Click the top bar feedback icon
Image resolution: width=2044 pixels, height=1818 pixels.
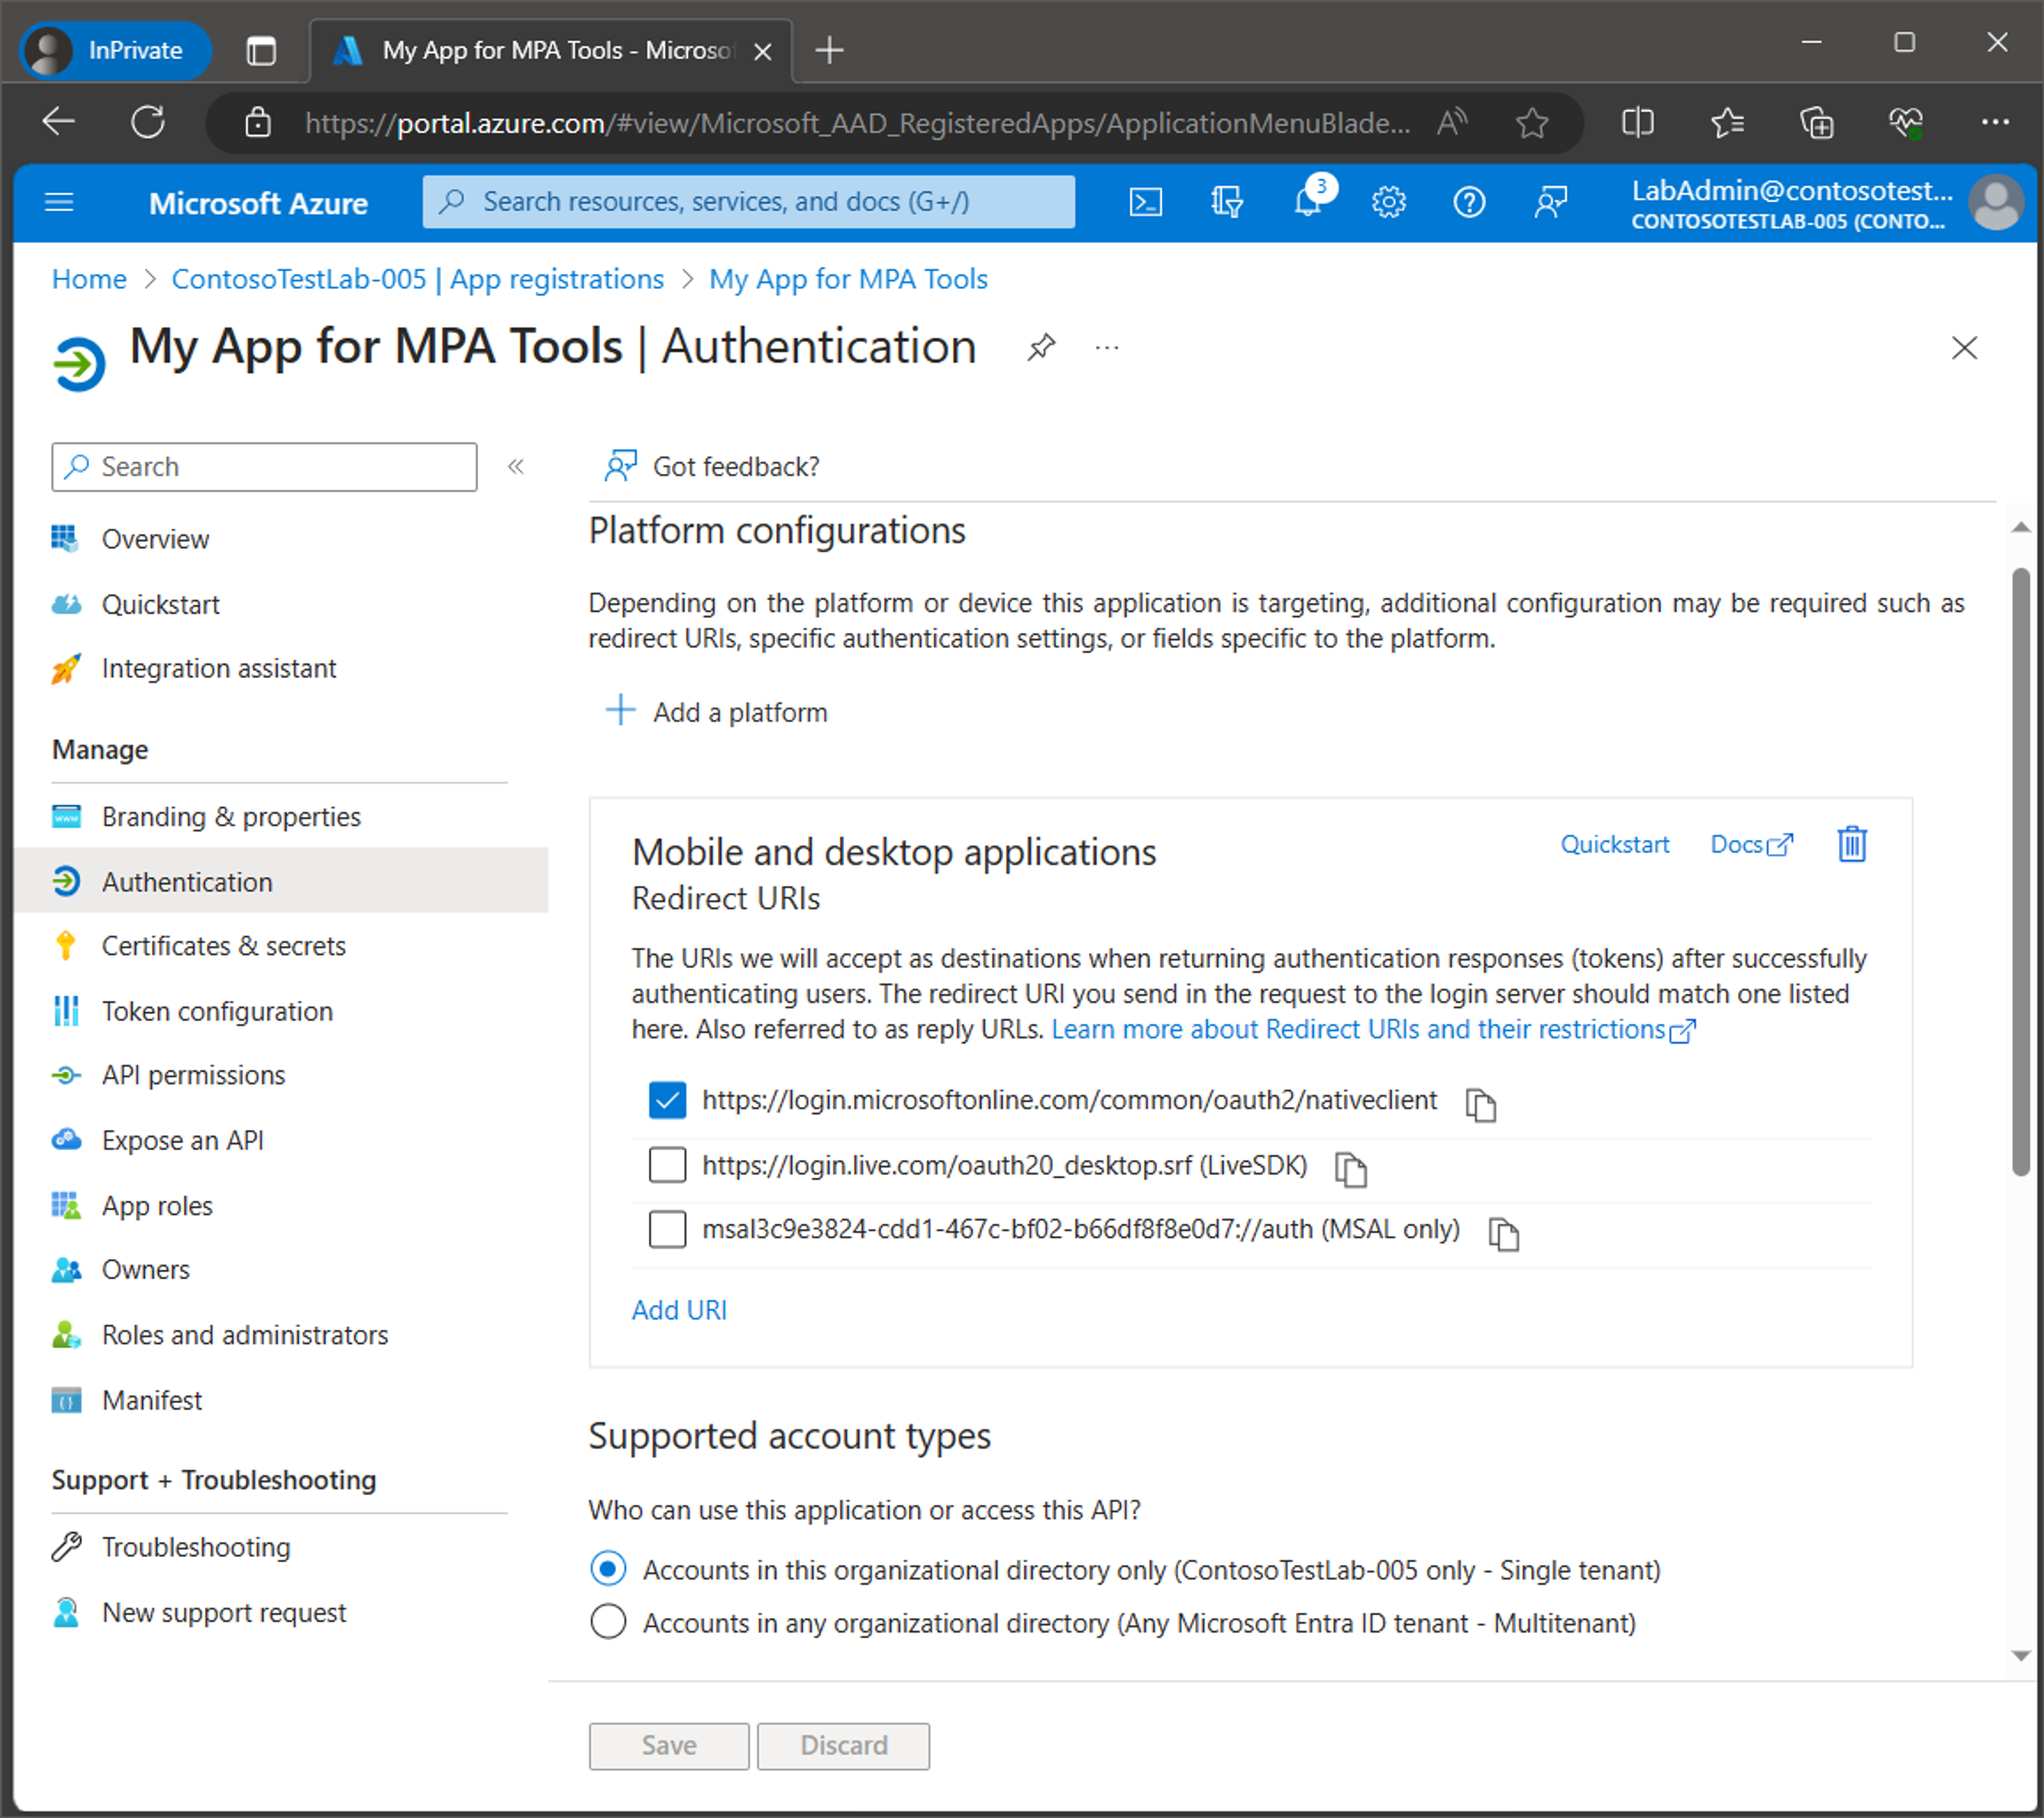coord(1550,203)
